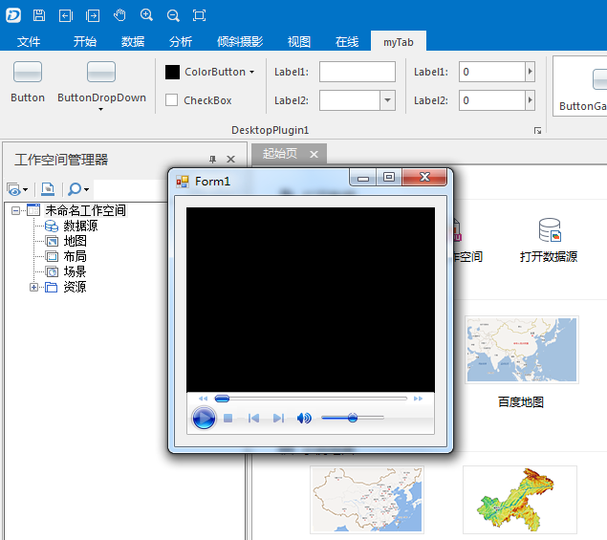Open the ColorButton dropdown arrow
607x540 pixels.
point(252,73)
